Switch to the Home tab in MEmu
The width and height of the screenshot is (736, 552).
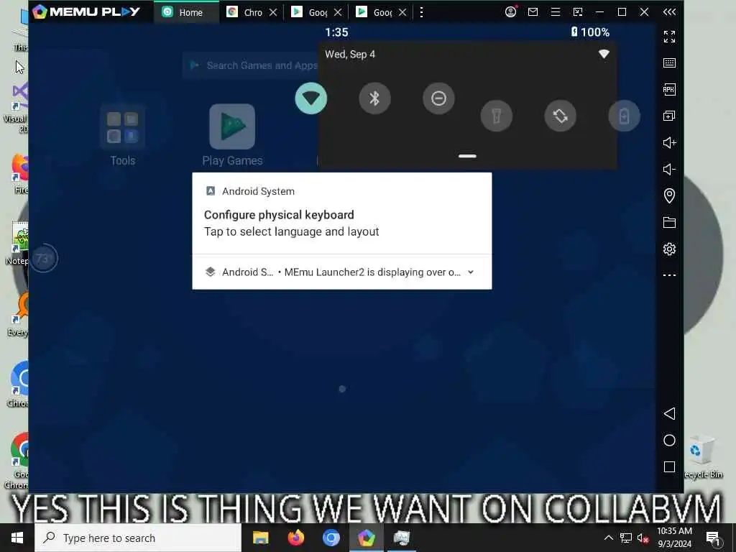click(x=186, y=12)
